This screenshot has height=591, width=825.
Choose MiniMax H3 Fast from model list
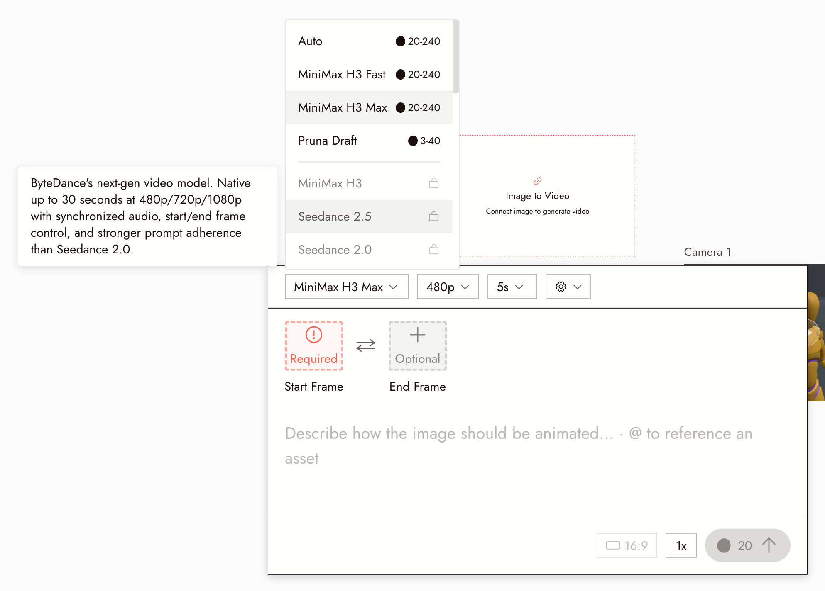pyautogui.click(x=369, y=74)
